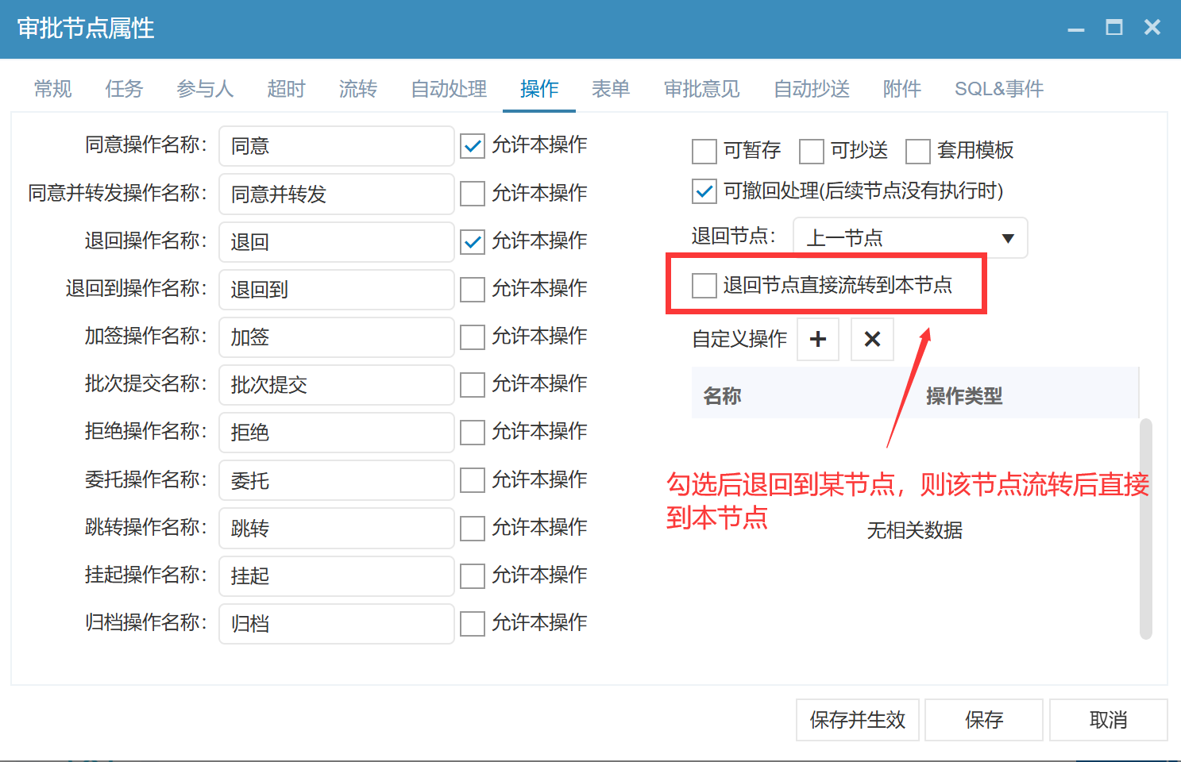Enable the 套用模板 checkbox

pyautogui.click(x=918, y=151)
